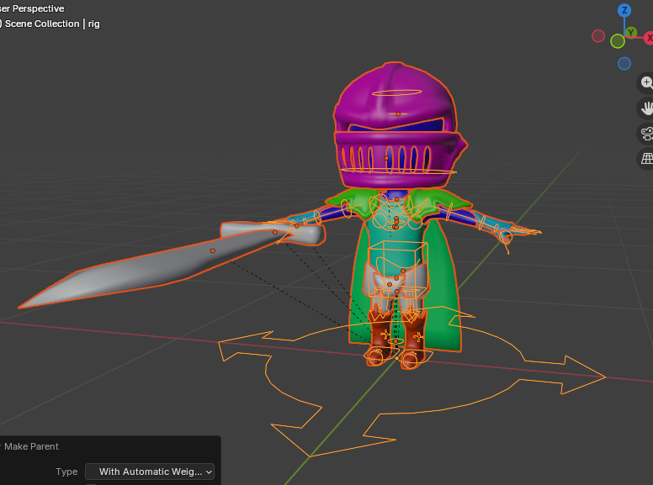Click the hand pan view button
The image size is (653, 485).
pyautogui.click(x=646, y=108)
